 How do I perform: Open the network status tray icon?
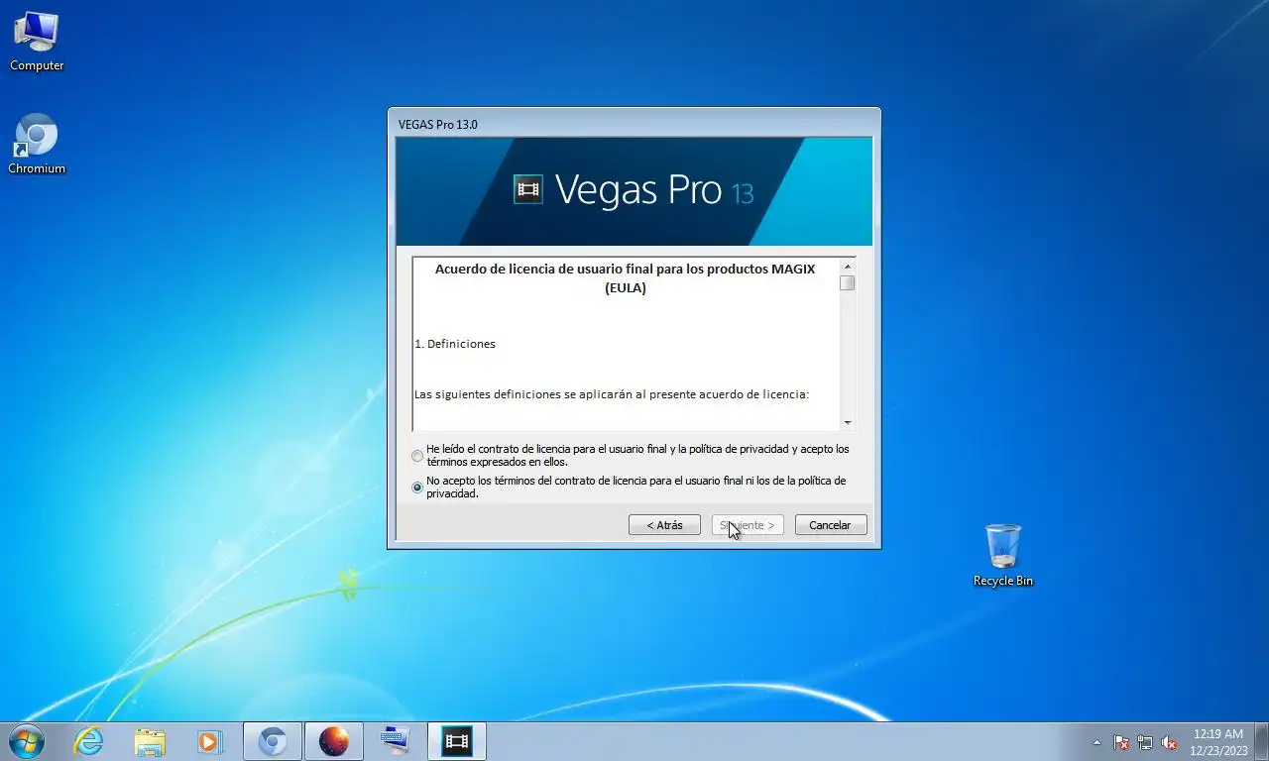tap(1145, 742)
